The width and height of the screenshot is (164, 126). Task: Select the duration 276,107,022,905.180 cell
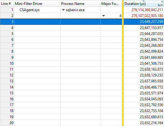[x=147, y=16]
